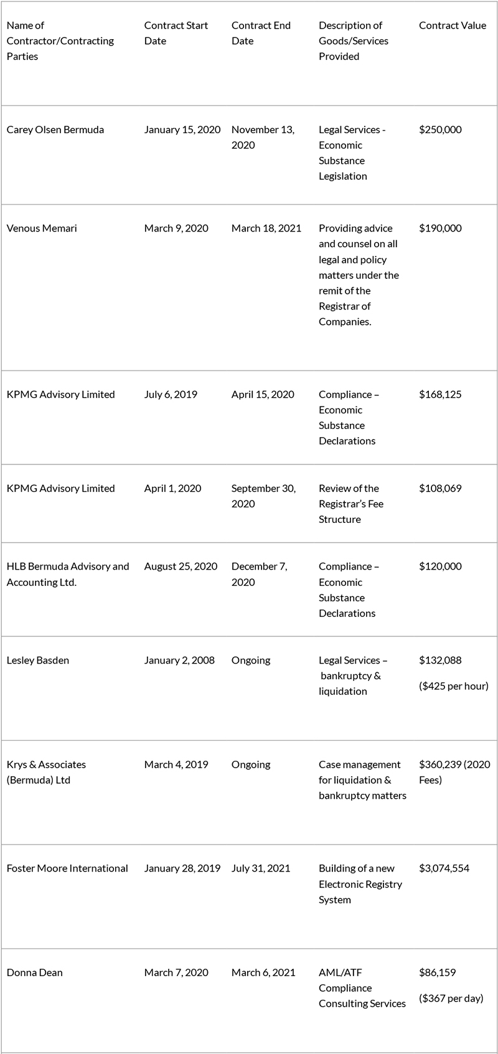The width and height of the screenshot is (498, 1054).
Task: Click the Carey Olsen Bermuda contractor name
Action: (55, 129)
